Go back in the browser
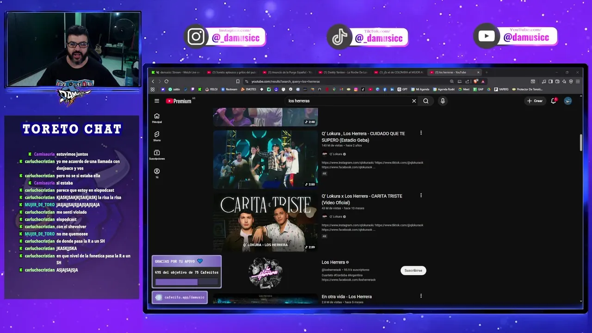 pos(153,81)
